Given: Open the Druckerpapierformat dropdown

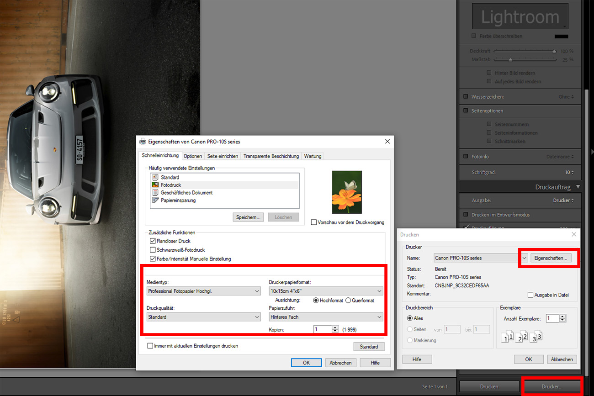Looking at the screenshot, I should [326, 291].
